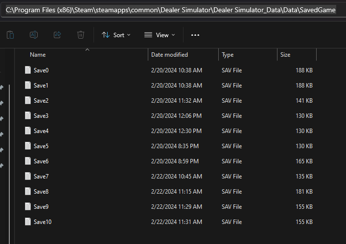Click the file icon beside Save5
Image resolution: width=346 pixels, height=244 pixels.
pyautogui.click(x=28, y=146)
